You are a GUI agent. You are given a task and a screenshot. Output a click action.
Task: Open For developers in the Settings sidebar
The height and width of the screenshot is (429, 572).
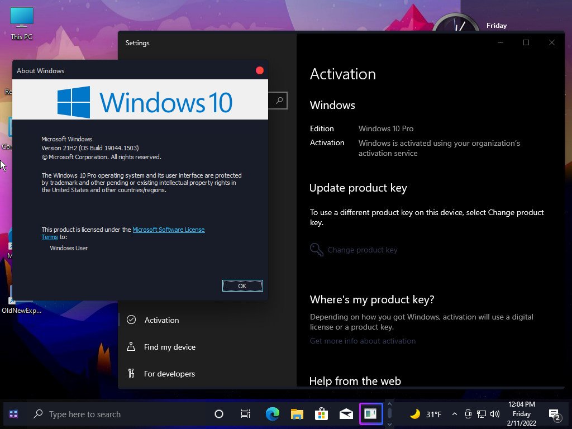pyautogui.click(x=169, y=374)
